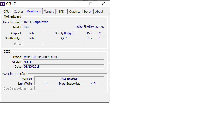Click the Southbridge label
Image resolution: width=211 pixels, height=126 pixels.
click(x=13, y=38)
